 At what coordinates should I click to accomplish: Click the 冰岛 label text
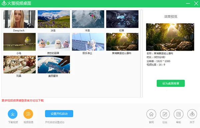tap(53, 30)
